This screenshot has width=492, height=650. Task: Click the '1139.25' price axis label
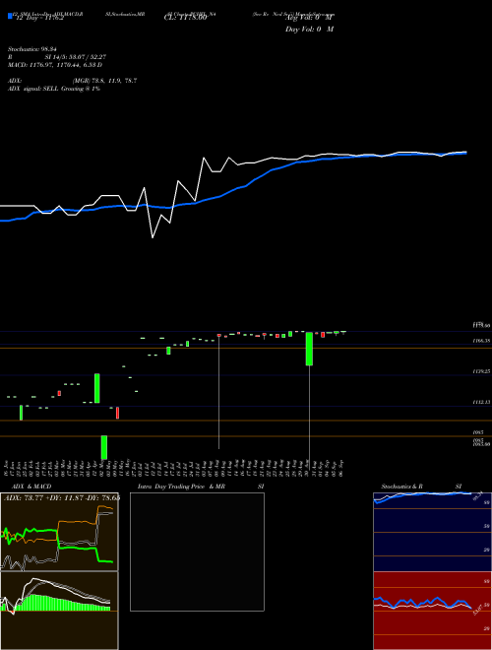click(481, 371)
